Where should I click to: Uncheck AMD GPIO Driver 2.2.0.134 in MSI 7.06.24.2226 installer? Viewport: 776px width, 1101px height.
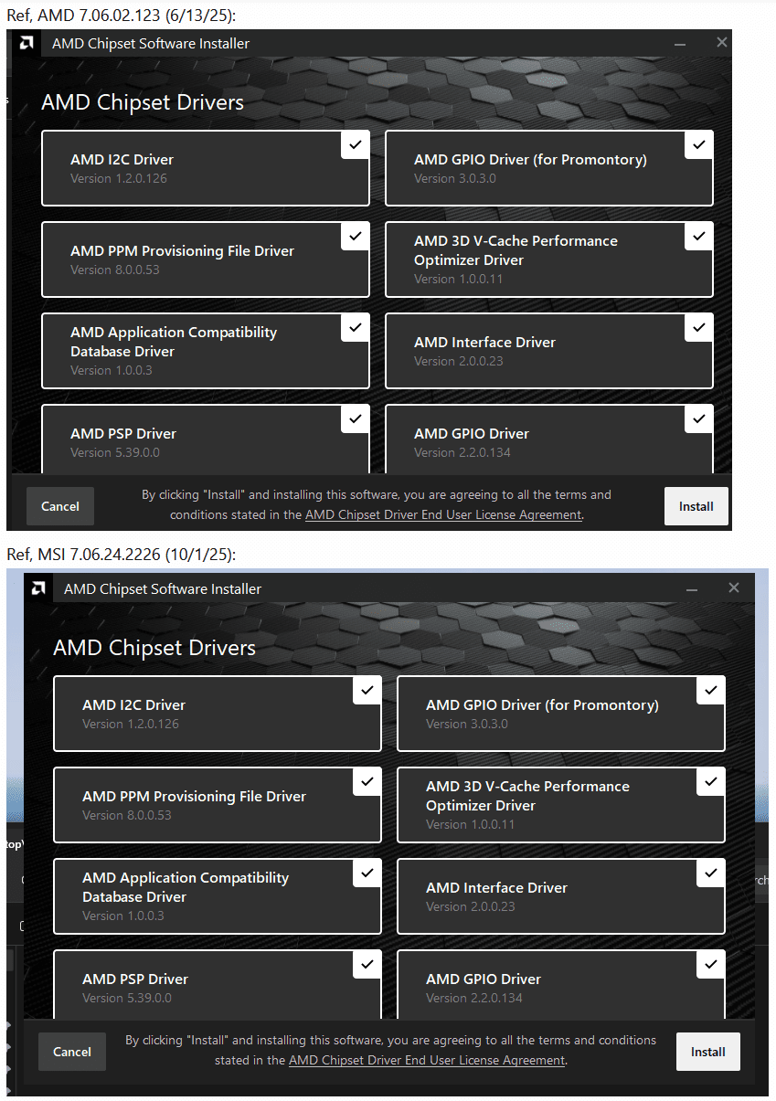pyautogui.click(x=710, y=965)
